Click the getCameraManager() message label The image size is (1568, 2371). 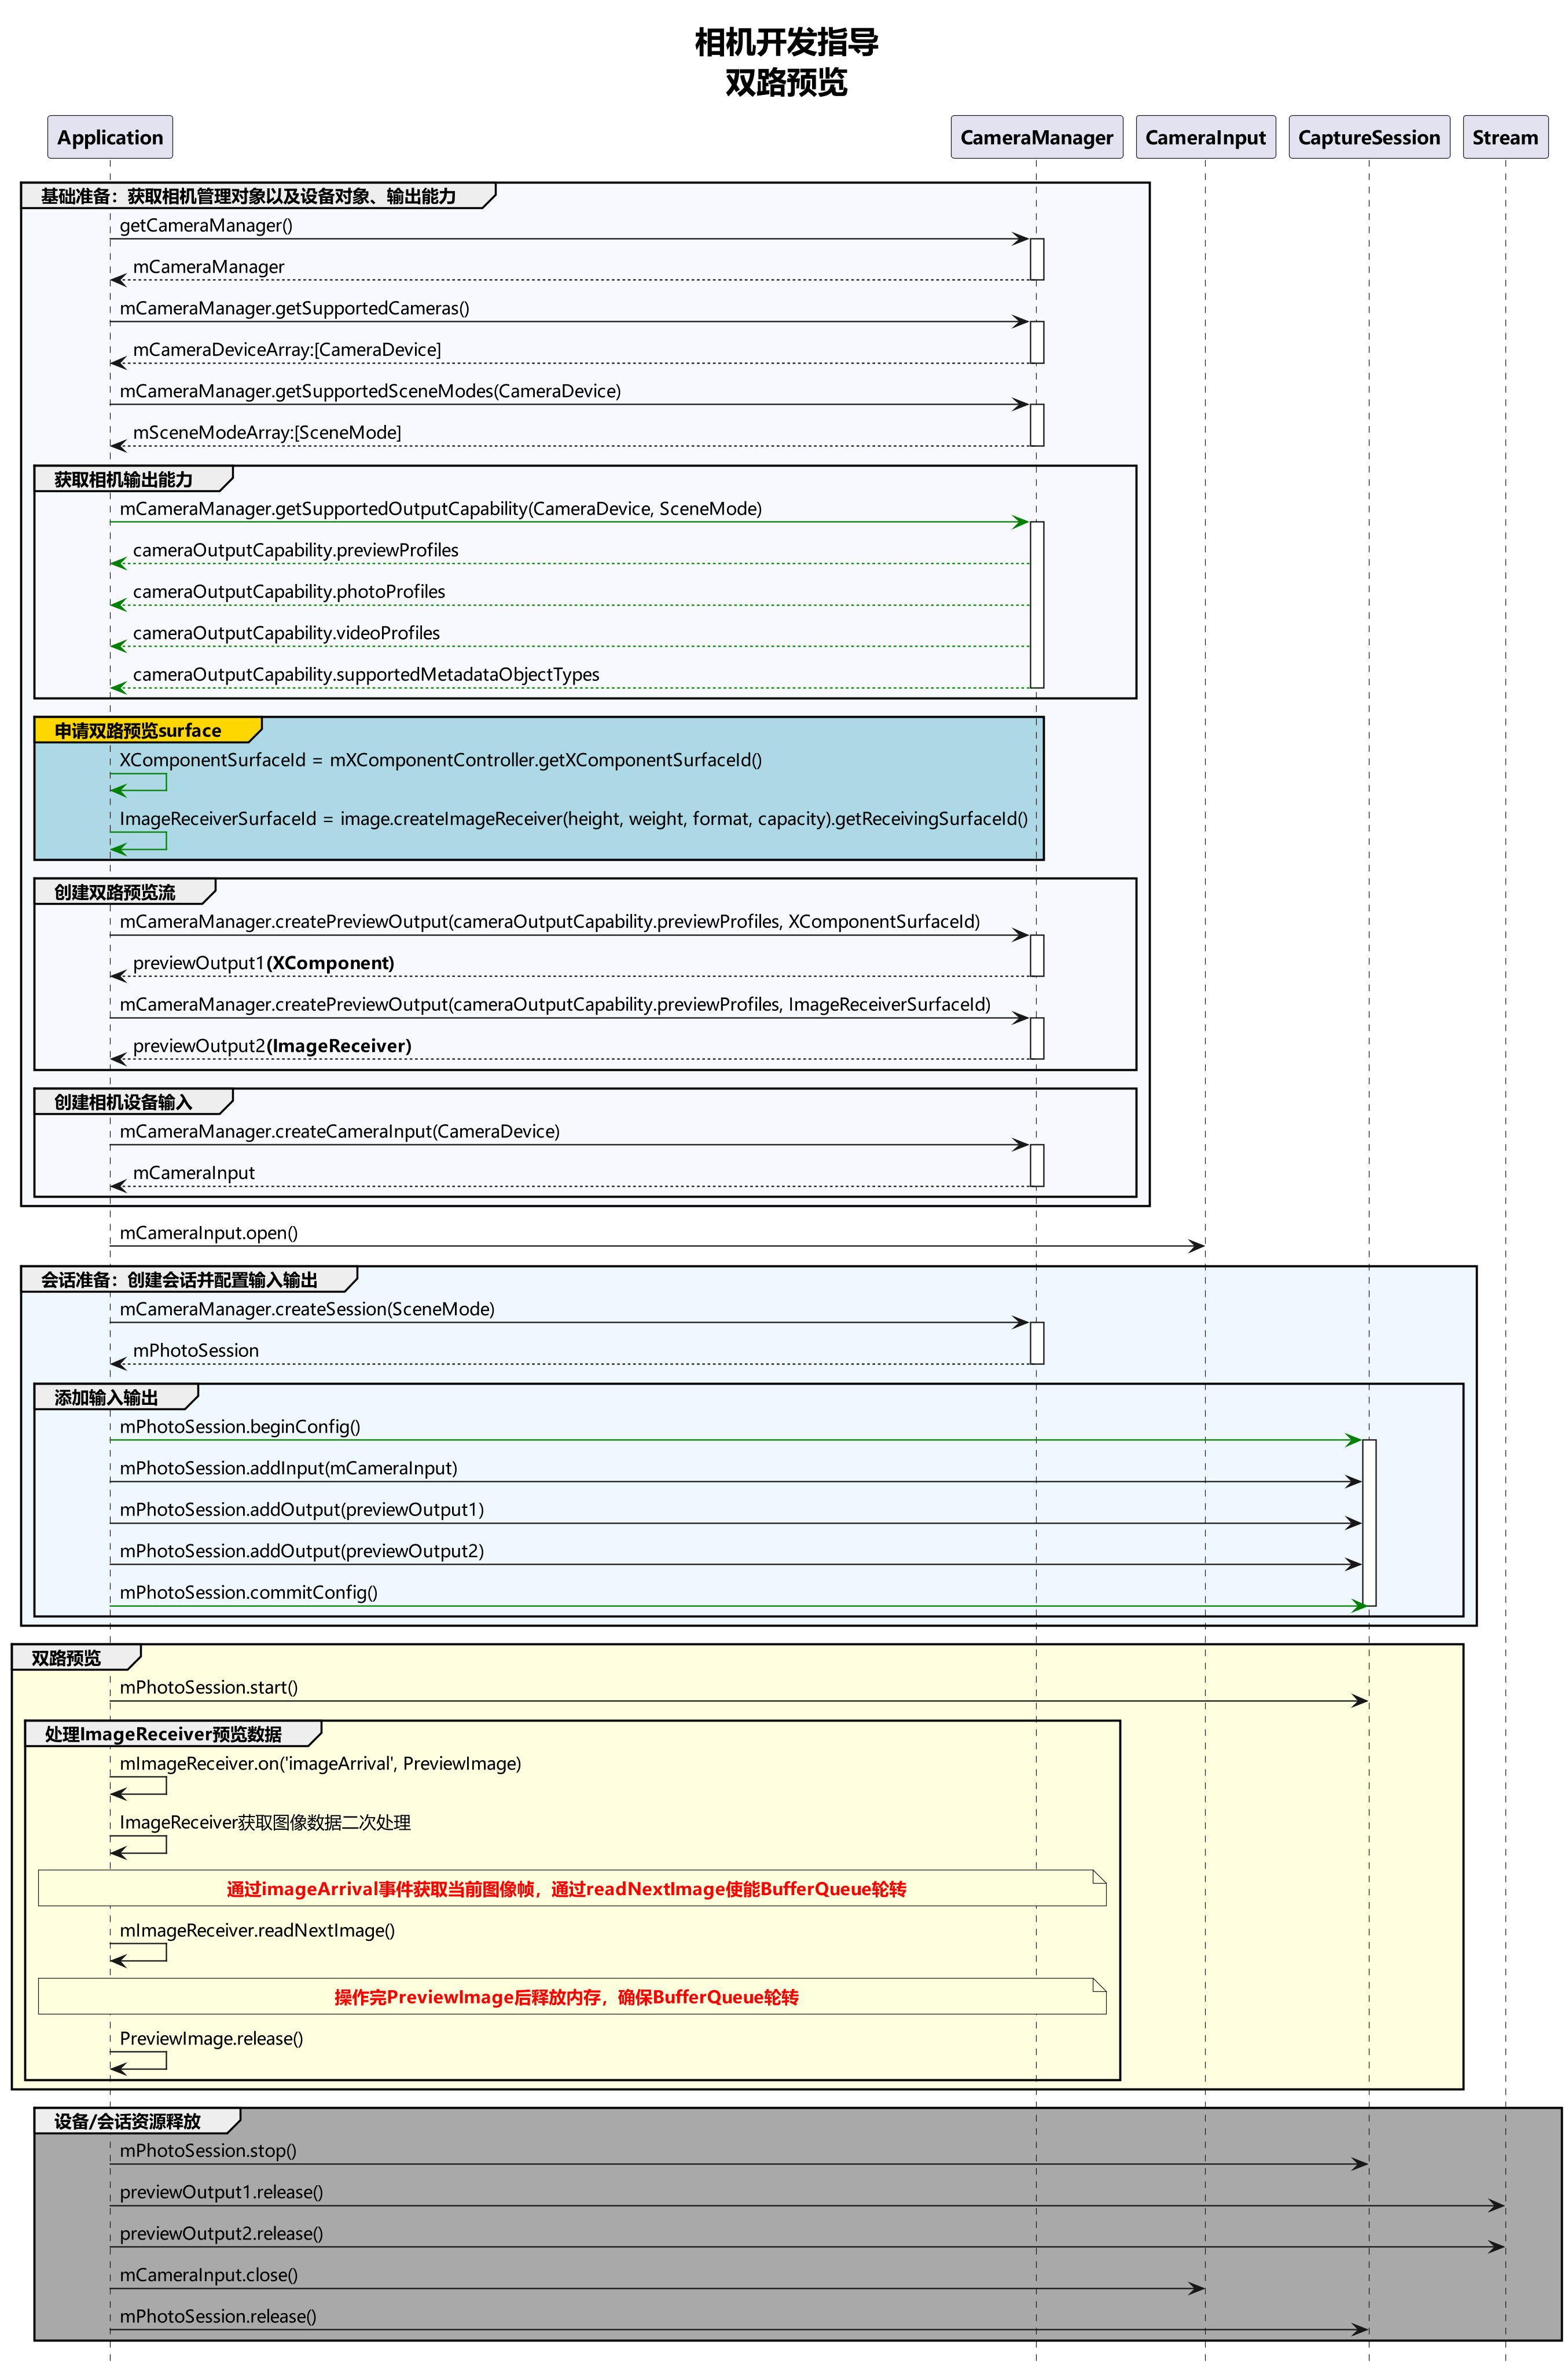coord(206,226)
